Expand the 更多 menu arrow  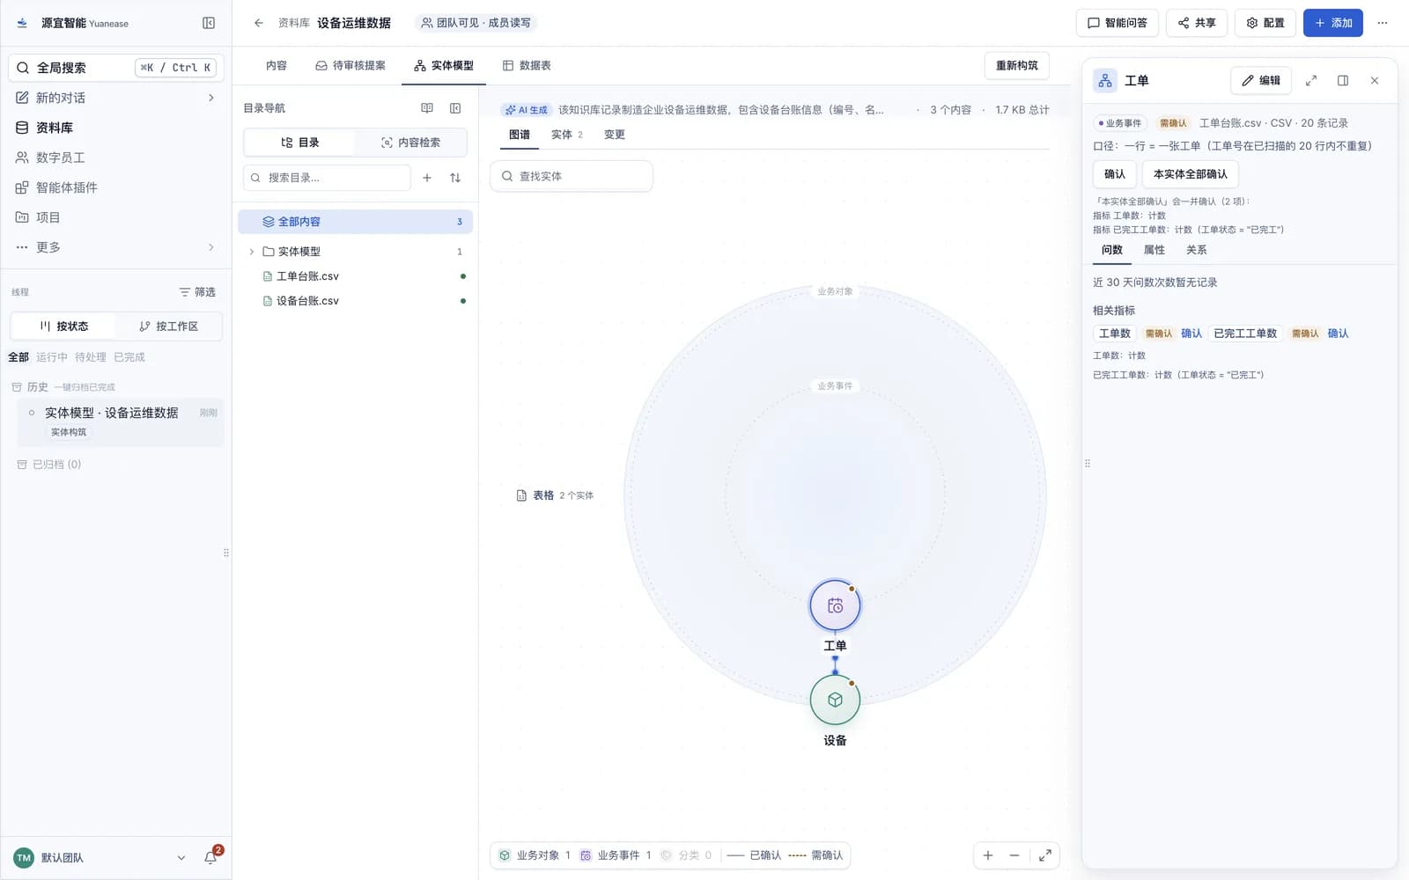tap(211, 247)
